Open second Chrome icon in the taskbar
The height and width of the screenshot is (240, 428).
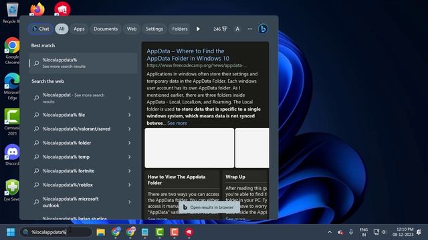[x=130, y=232]
